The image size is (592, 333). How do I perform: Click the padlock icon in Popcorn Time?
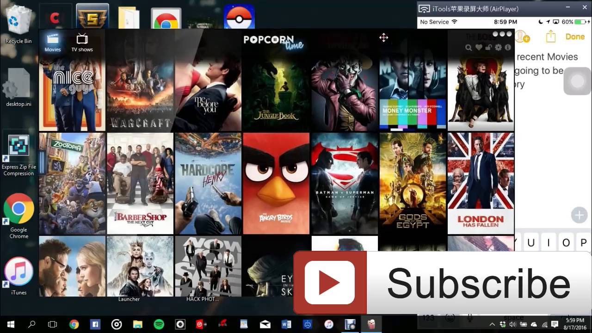tap(488, 47)
